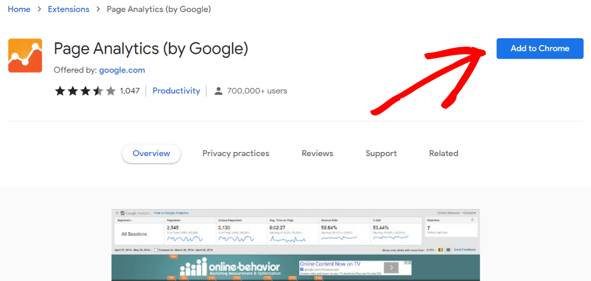Viewport: 591px width, 281px height.
Task: Click the orange Page Analytics extension icon
Action: tap(25, 56)
